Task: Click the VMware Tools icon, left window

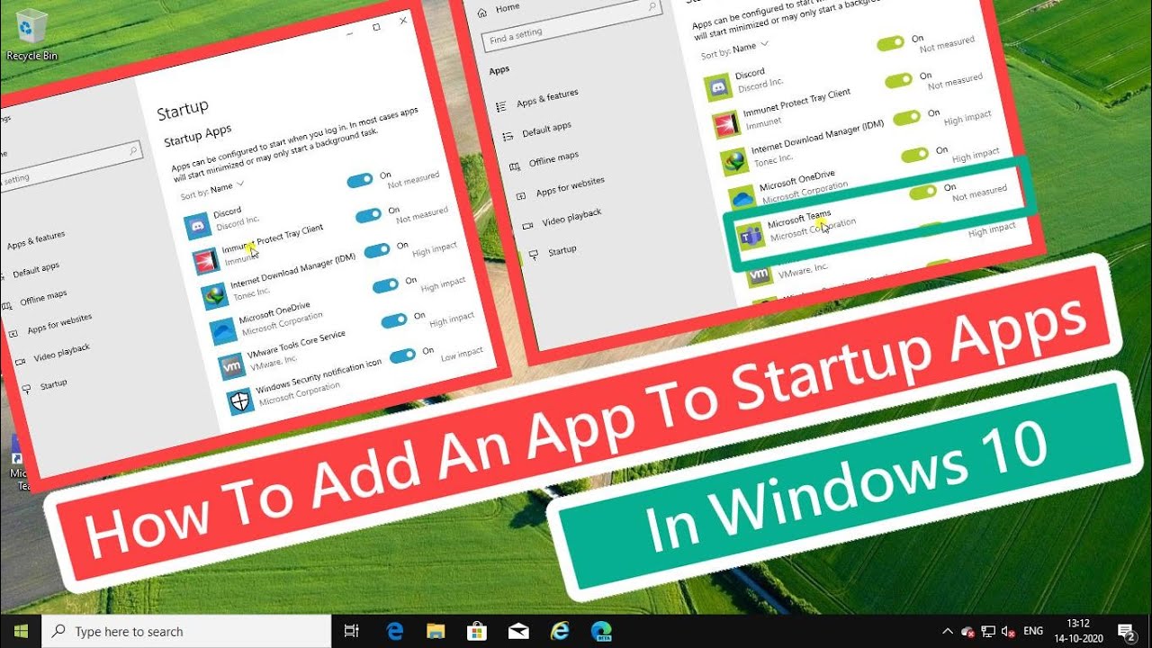Action: (x=232, y=365)
